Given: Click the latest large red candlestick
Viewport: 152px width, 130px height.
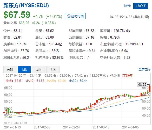Looking at the screenshot, I should (x=150, y=89).
